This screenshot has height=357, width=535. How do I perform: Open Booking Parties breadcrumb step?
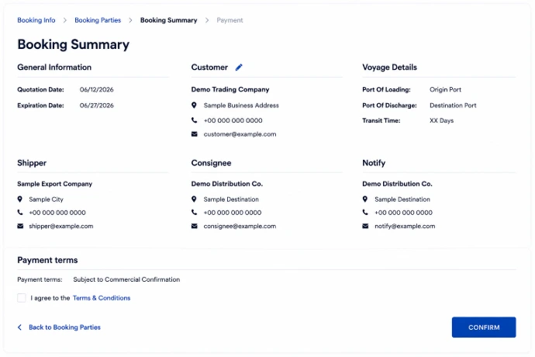98,20
